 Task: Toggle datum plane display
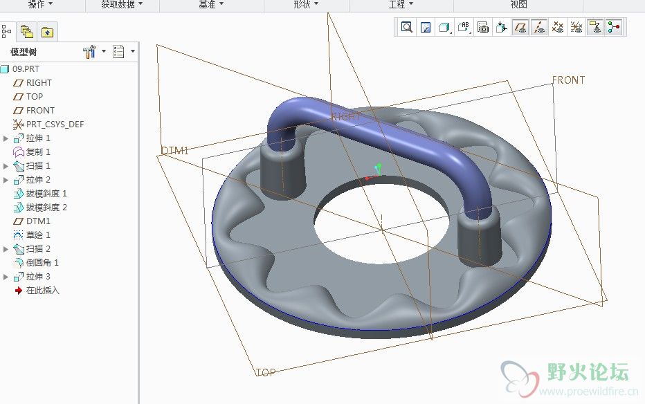click(x=520, y=28)
